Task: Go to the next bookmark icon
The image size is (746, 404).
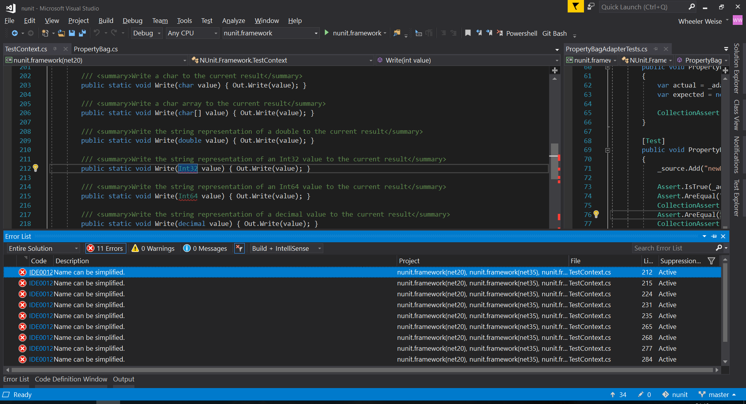Action: click(x=489, y=33)
